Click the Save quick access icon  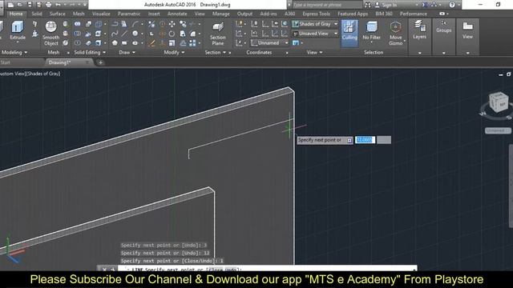30,5
